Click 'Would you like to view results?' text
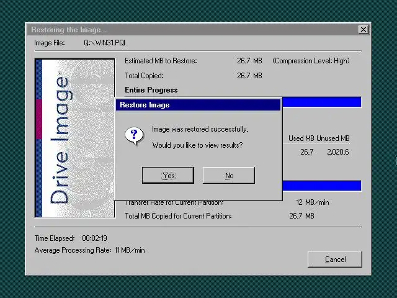Viewport: 397px width, 298px height. 197,145
